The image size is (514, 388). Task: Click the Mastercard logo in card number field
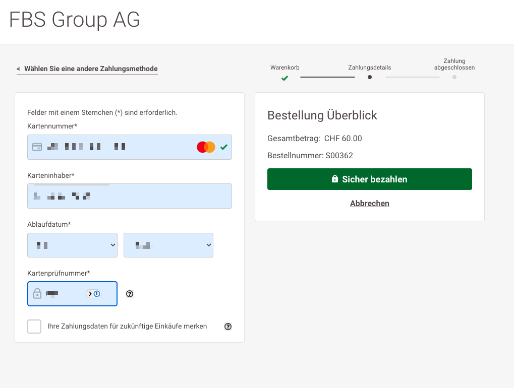click(x=206, y=147)
